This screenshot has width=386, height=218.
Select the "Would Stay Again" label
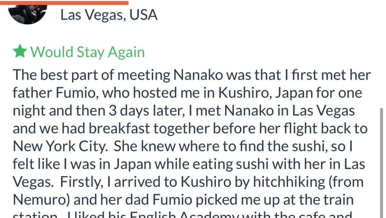tap(87, 52)
